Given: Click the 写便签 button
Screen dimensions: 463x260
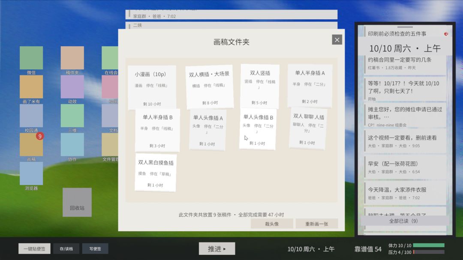Looking at the screenshot, I should (95, 249).
